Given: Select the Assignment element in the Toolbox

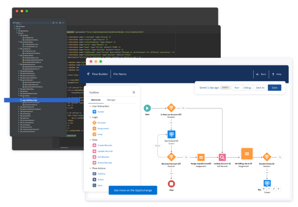Looking at the screenshot, I should pyautogui.click(x=103, y=128).
